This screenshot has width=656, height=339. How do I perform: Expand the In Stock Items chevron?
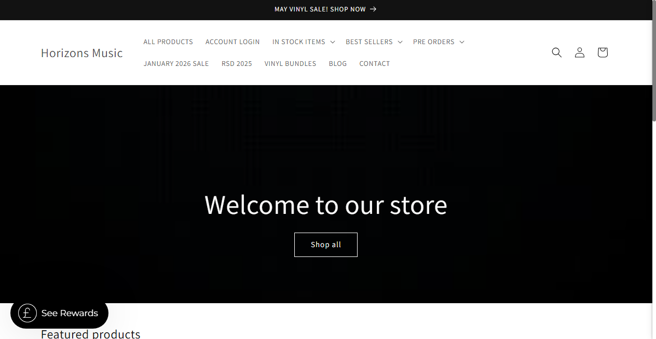333,42
